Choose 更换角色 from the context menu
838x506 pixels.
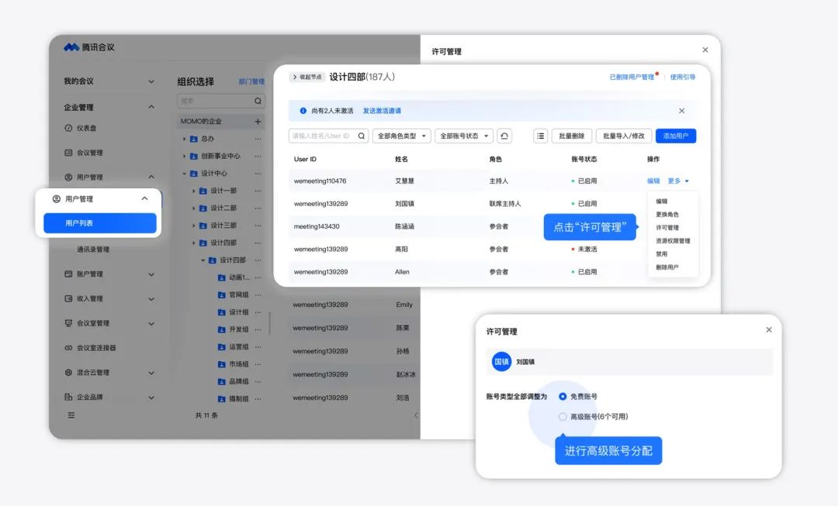point(667,215)
